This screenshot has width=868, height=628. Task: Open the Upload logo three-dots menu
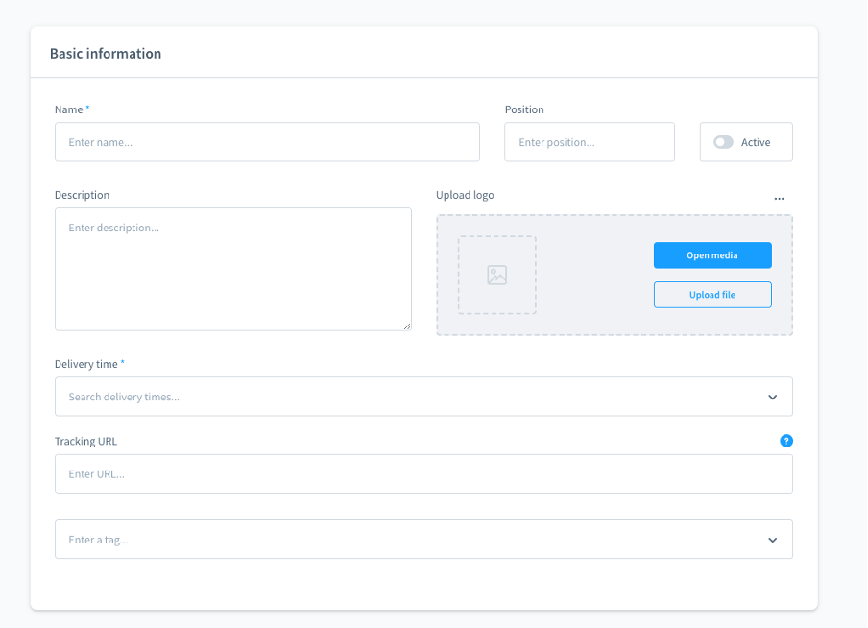pos(779,198)
